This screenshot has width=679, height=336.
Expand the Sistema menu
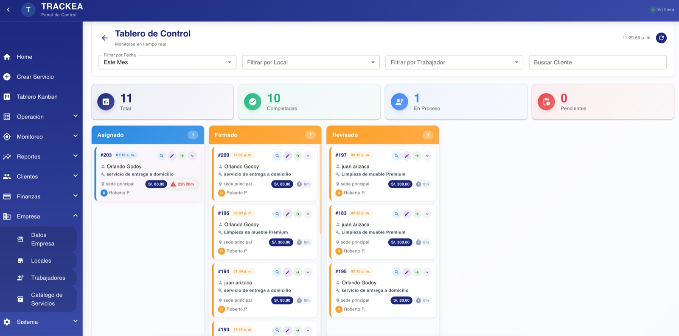(x=41, y=322)
